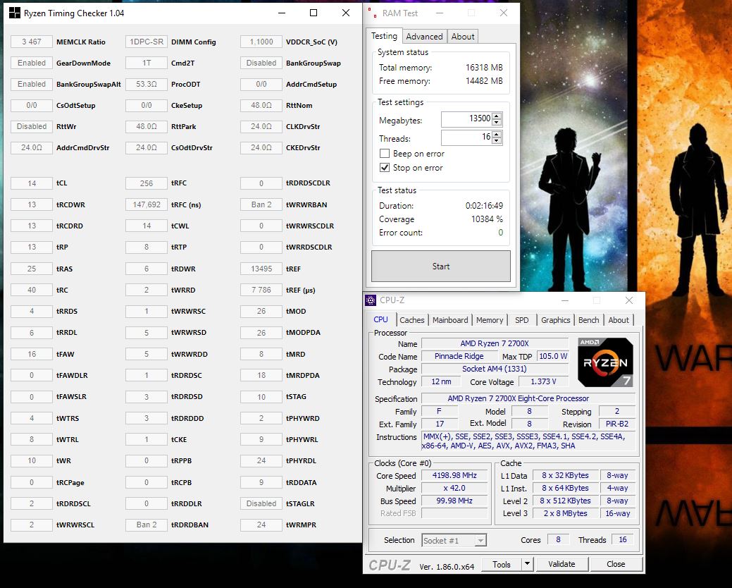Click the BankGroupSwap Disabled field

[261, 63]
